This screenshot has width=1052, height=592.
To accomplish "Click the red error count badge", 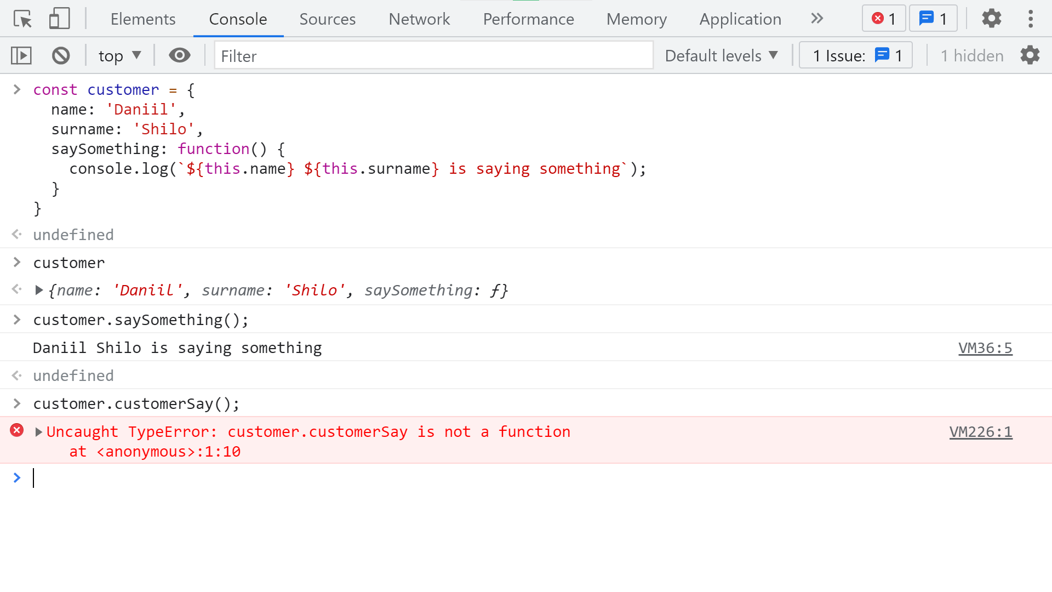I will click(883, 19).
